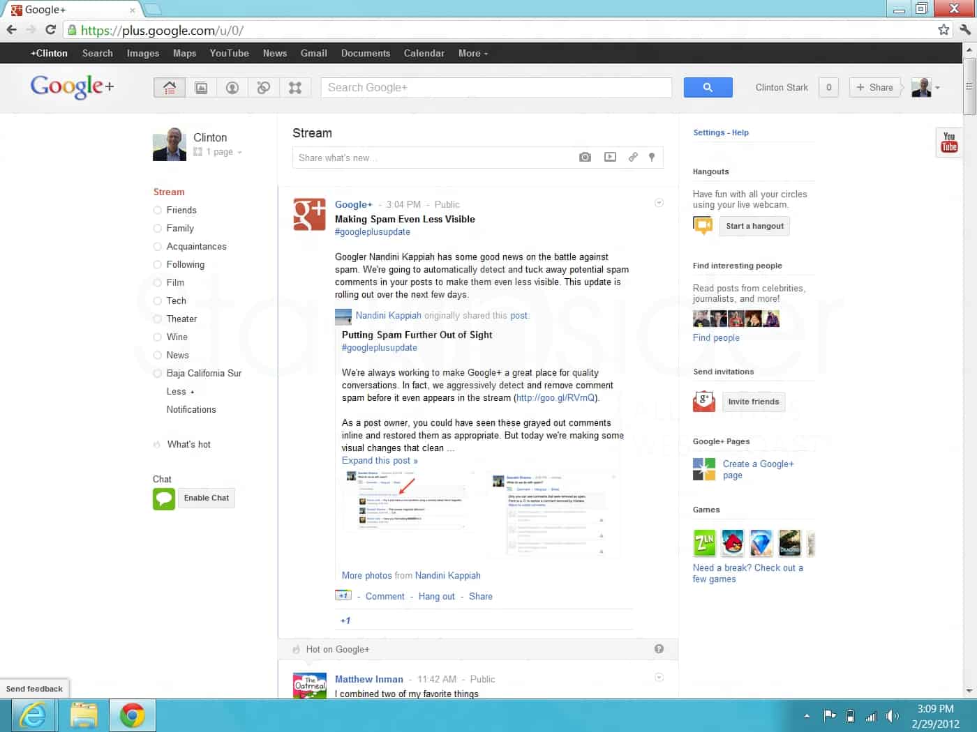The height and width of the screenshot is (732, 977).
Task: Open the Photos icon in navigation
Action: tap(201, 88)
